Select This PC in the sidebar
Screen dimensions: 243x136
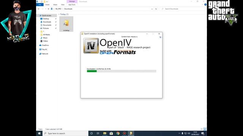click(x=44, y=49)
